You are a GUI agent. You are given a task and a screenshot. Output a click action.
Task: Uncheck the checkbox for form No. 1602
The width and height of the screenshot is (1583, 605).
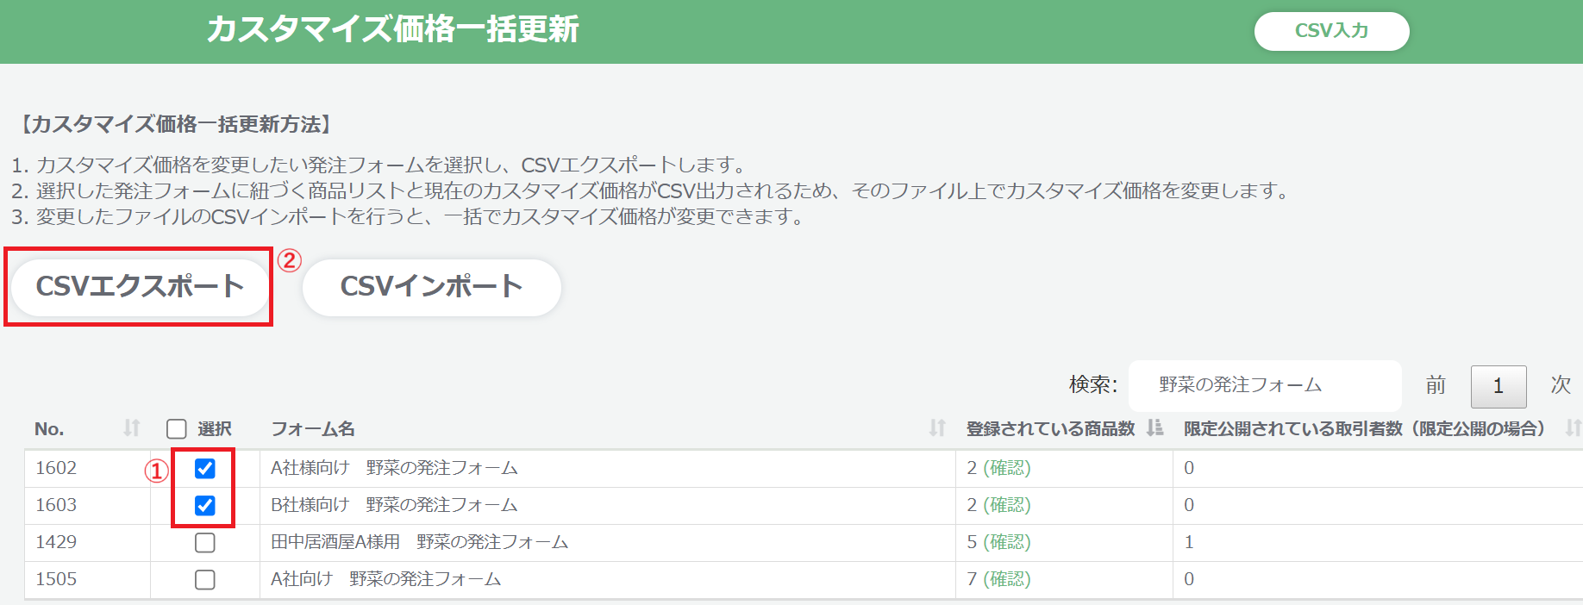point(204,468)
